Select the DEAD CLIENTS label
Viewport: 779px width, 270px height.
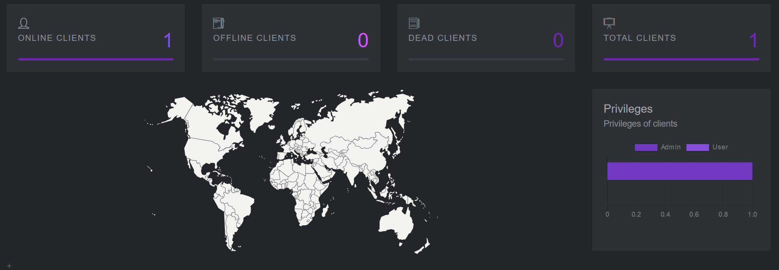443,38
